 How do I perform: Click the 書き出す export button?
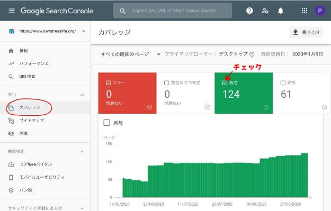[306, 32]
